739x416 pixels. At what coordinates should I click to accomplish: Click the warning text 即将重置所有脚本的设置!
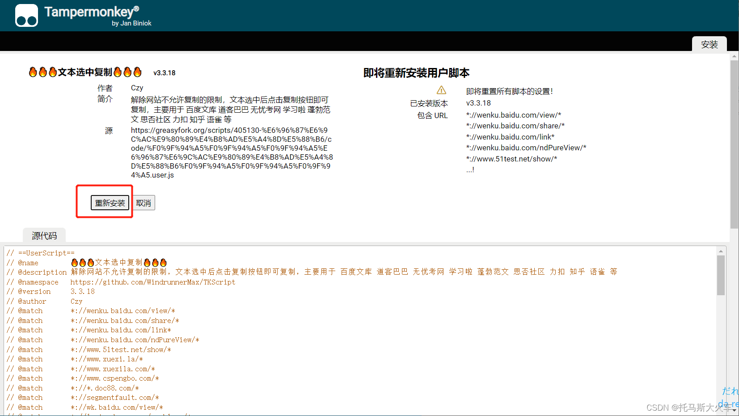click(x=510, y=91)
